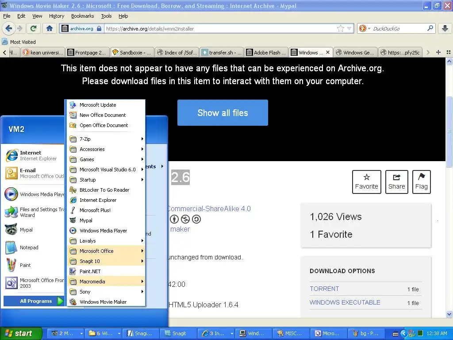Viewport: 453px width, 340px height.
Task: Click the Favorite star button
Action: [x=367, y=182]
